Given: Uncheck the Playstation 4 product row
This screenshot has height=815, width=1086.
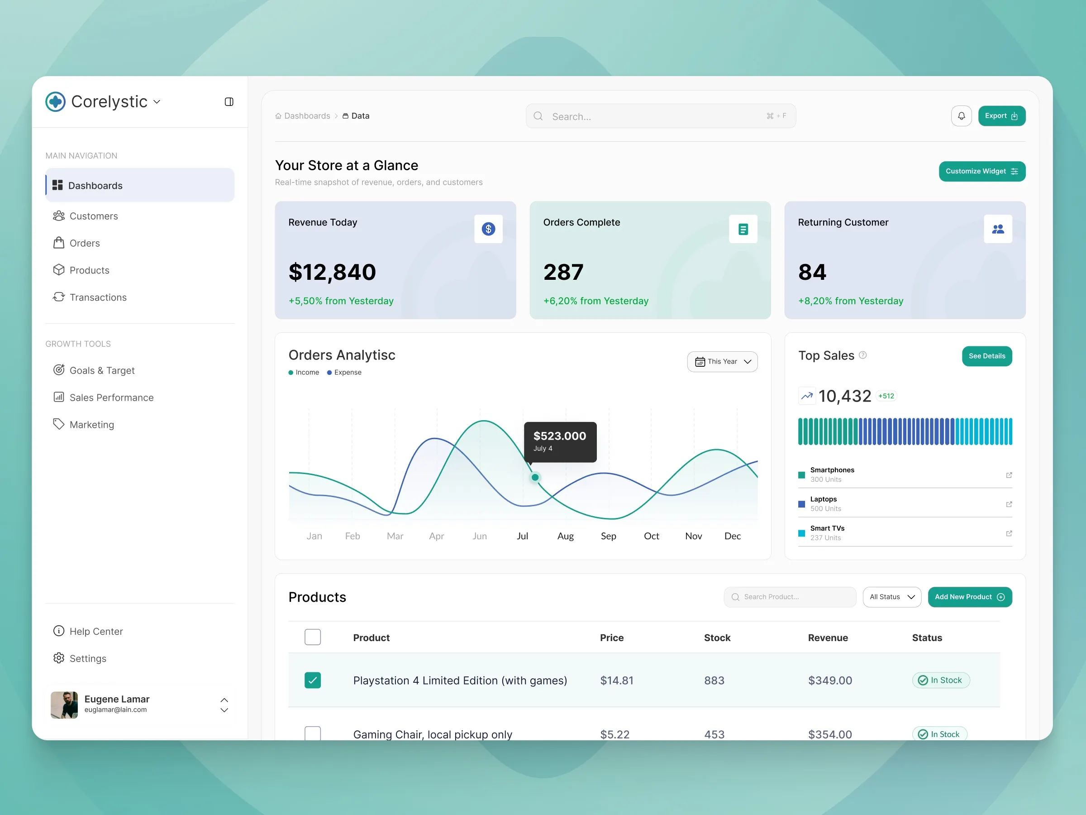Looking at the screenshot, I should pos(313,681).
